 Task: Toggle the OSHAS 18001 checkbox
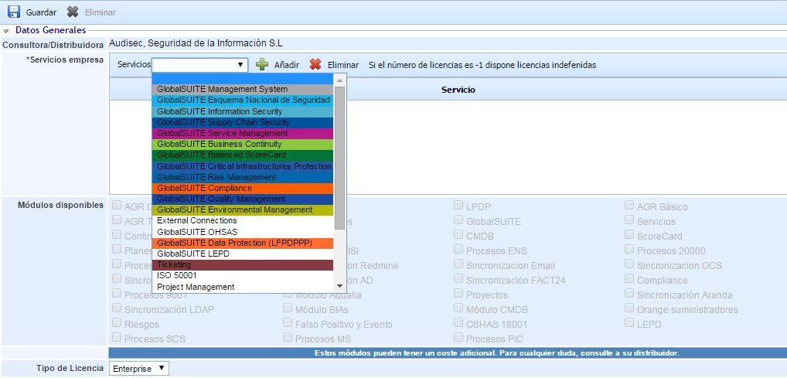pyautogui.click(x=459, y=324)
